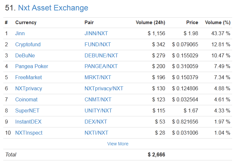Image resolution: width=236 pixels, height=161 pixels.
Task: Select the $ 0.155029 price value
Action: click(185, 55)
